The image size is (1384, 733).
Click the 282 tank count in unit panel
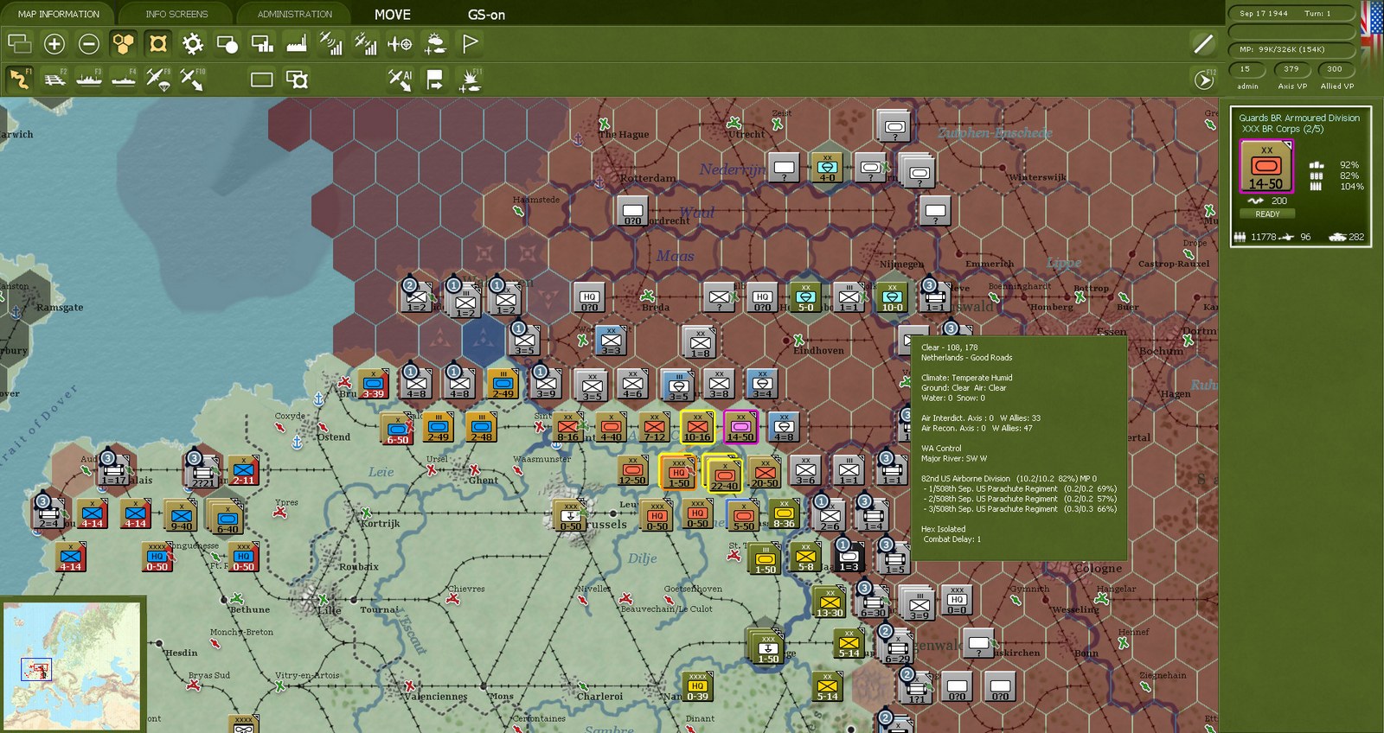tap(1356, 237)
